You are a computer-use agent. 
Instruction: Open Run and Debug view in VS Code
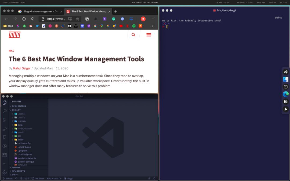coord(5,129)
